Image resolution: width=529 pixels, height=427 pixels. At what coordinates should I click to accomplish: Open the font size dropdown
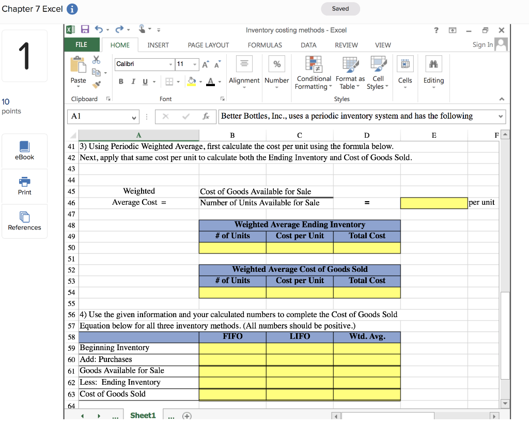click(x=194, y=64)
